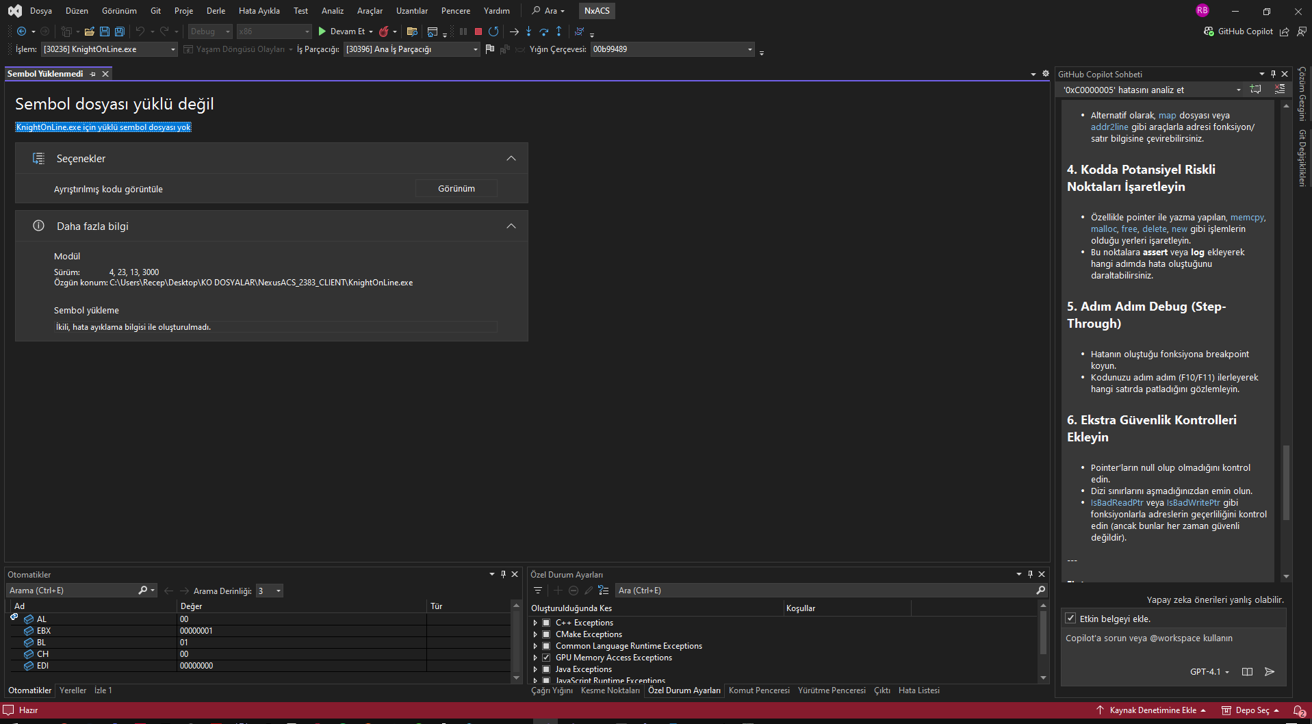
Task: Click the Navigate Backward arrow icon
Action: click(21, 31)
